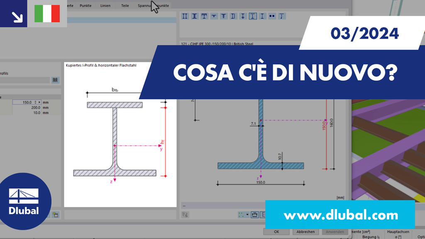The width and height of the screenshot is (425, 239).
Task: Click the spinner arrows of the 150.0 field
Action: pos(35,102)
